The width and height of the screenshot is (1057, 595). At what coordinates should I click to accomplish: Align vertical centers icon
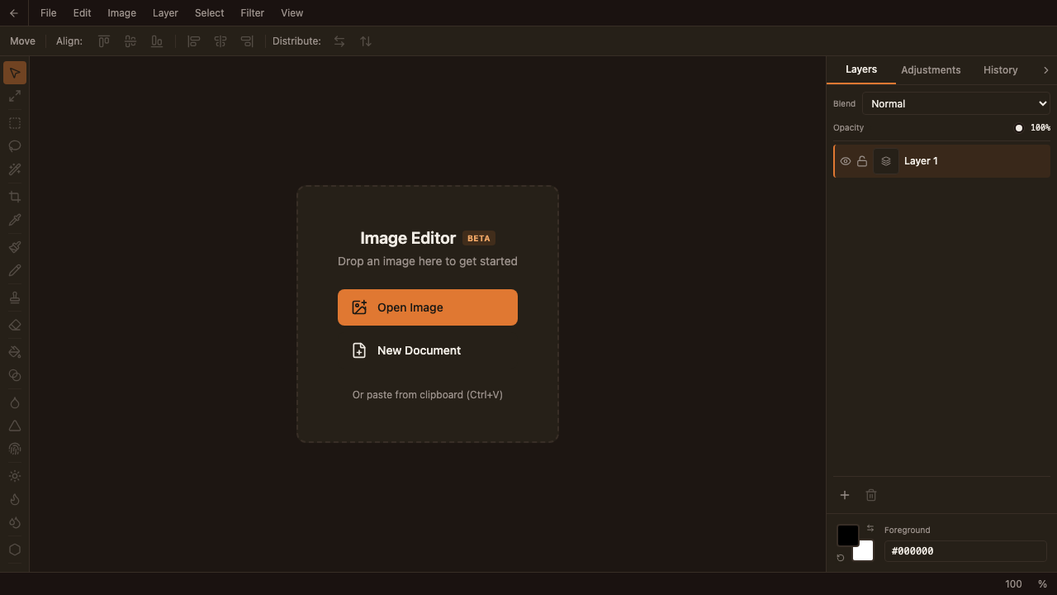click(130, 41)
